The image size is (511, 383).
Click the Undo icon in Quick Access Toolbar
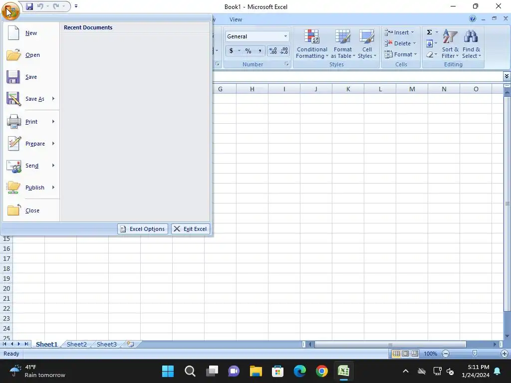coord(40,6)
